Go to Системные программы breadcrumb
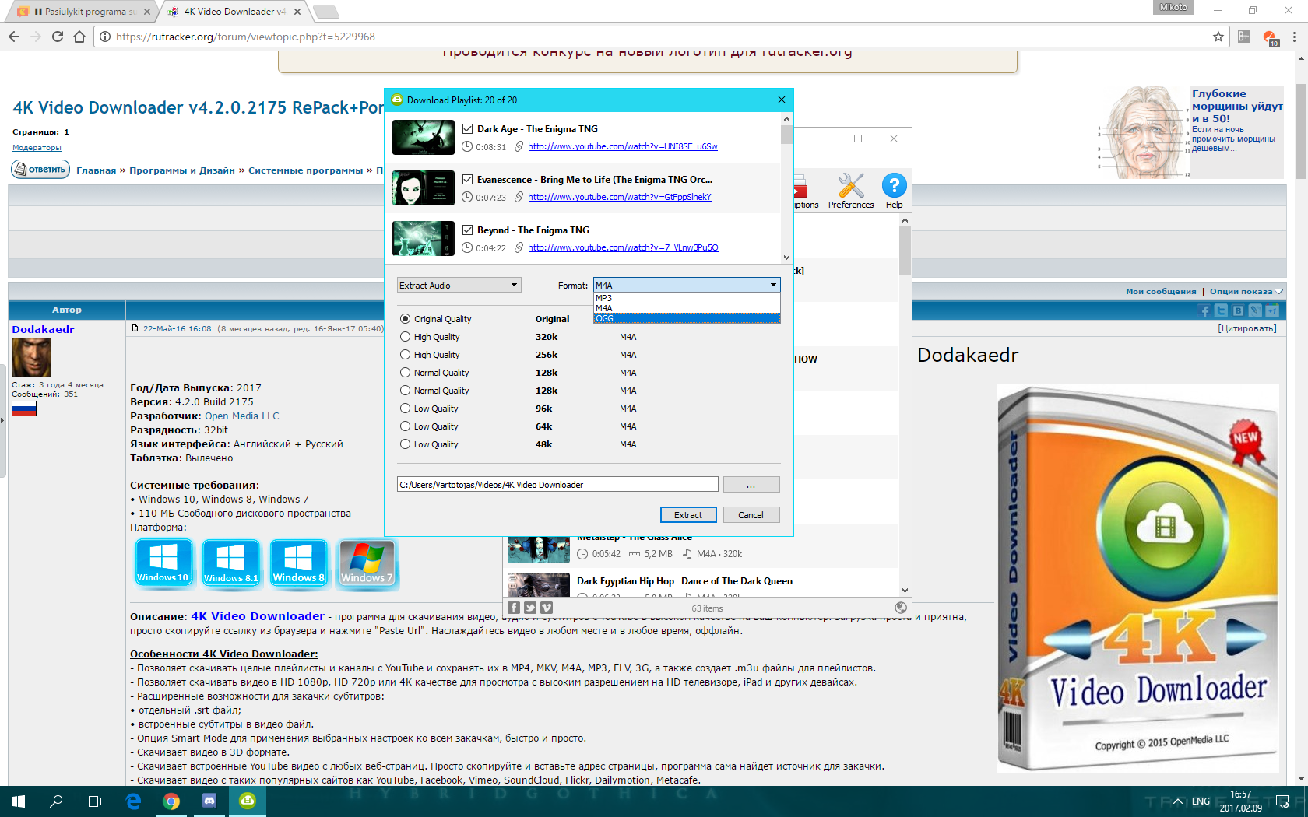 tap(306, 170)
